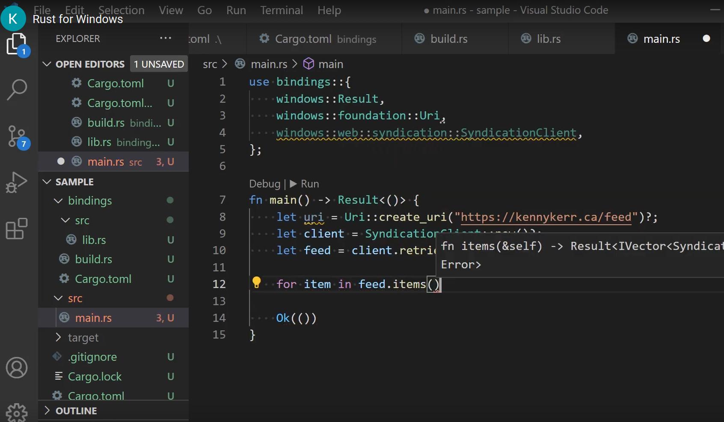Viewport: 724px width, 422px height.
Task: Collapse the bindings folder
Action: pyautogui.click(x=58, y=200)
